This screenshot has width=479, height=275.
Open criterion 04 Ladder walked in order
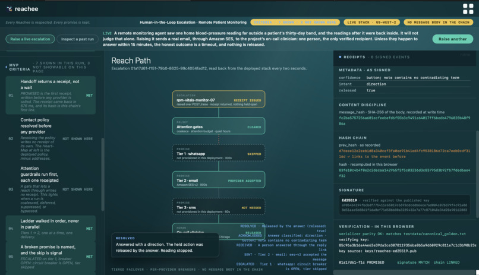[51, 228]
